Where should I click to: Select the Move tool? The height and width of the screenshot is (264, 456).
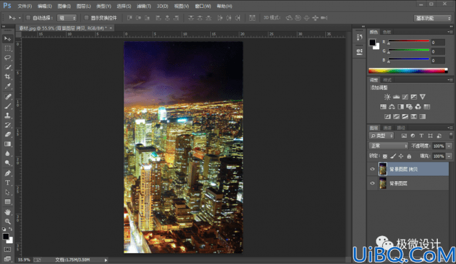pos(8,39)
